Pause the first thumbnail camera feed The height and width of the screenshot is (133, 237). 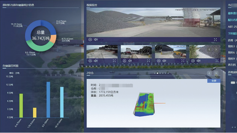pos(90,61)
